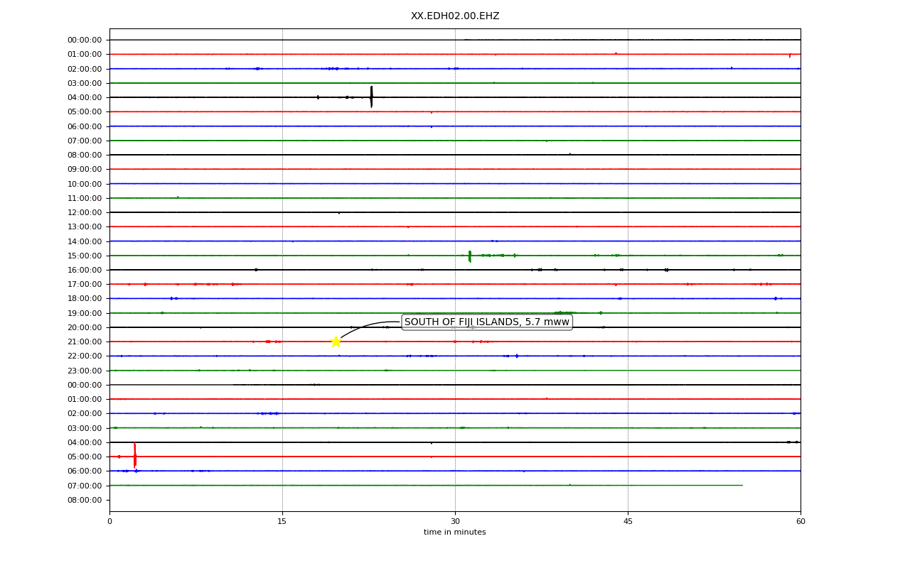Click the 30 minute tick label
The width and height of the screenshot is (910, 568).
click(455, 521)
